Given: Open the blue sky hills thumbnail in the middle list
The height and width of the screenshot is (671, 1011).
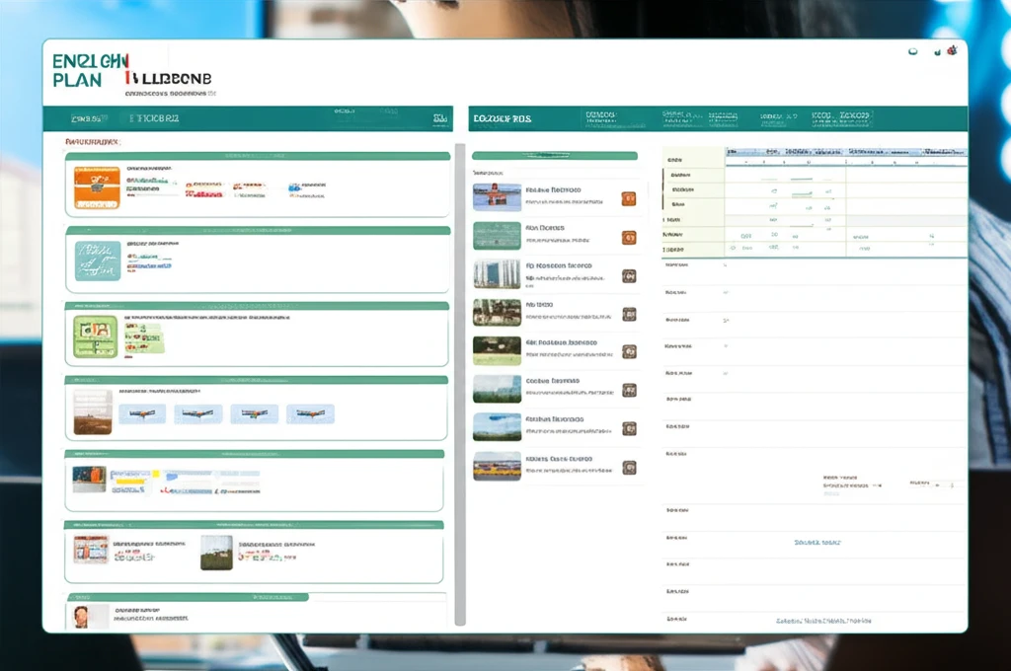Looking at the screenshot, I should (x=497, y=426).
